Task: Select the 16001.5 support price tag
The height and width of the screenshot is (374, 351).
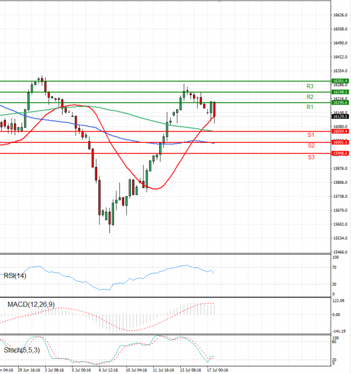Action: [340, 142]
